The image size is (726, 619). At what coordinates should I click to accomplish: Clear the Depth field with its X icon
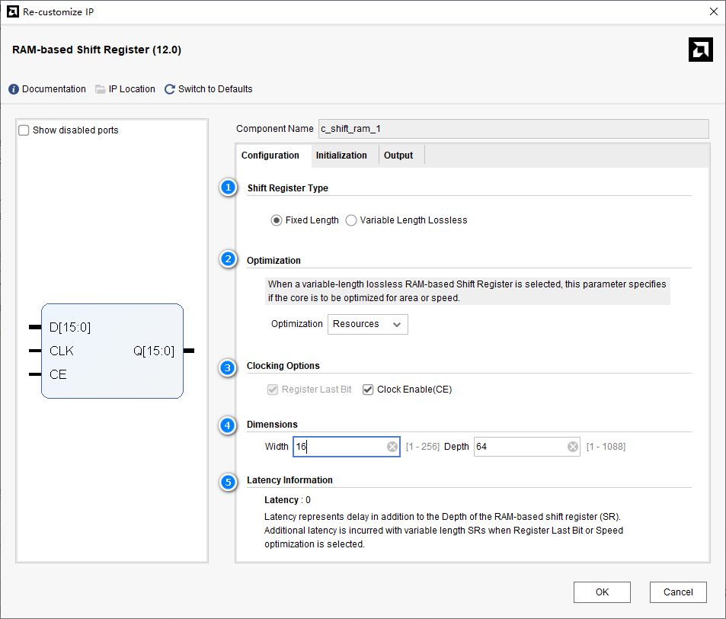point(573,447)
